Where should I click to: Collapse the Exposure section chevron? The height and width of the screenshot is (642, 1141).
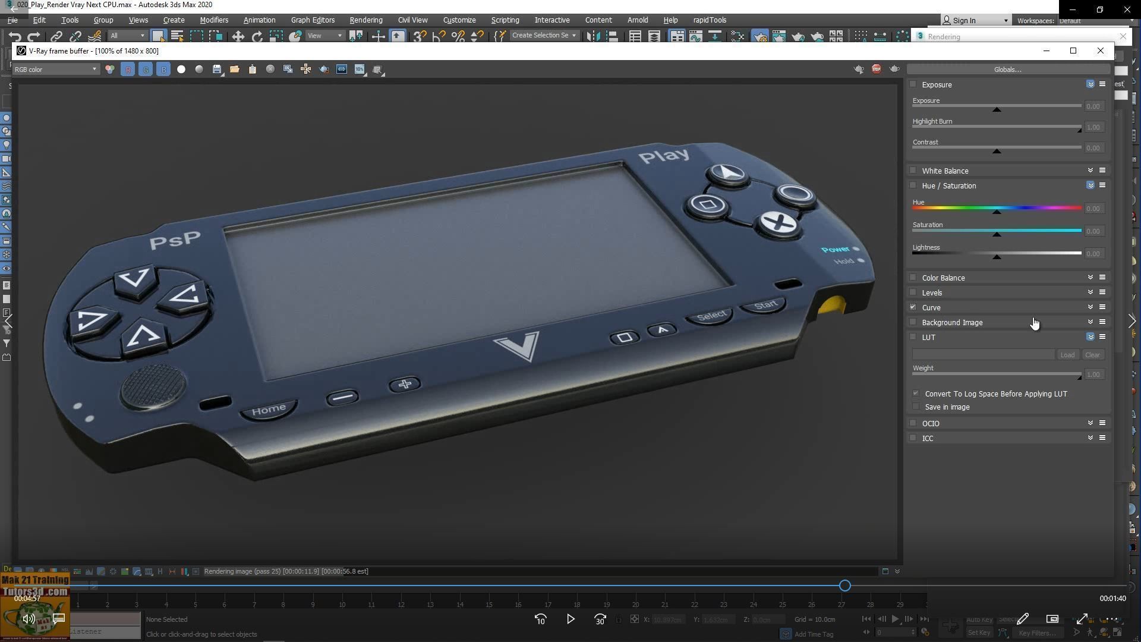click(1090, 84)
